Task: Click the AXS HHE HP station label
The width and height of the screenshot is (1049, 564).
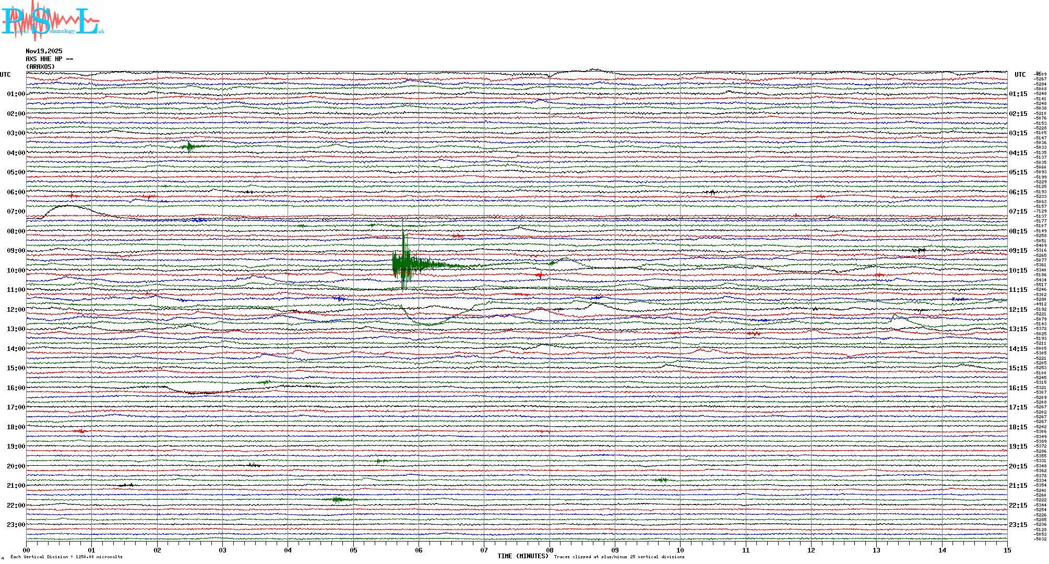Action: (x=49, y=59)
